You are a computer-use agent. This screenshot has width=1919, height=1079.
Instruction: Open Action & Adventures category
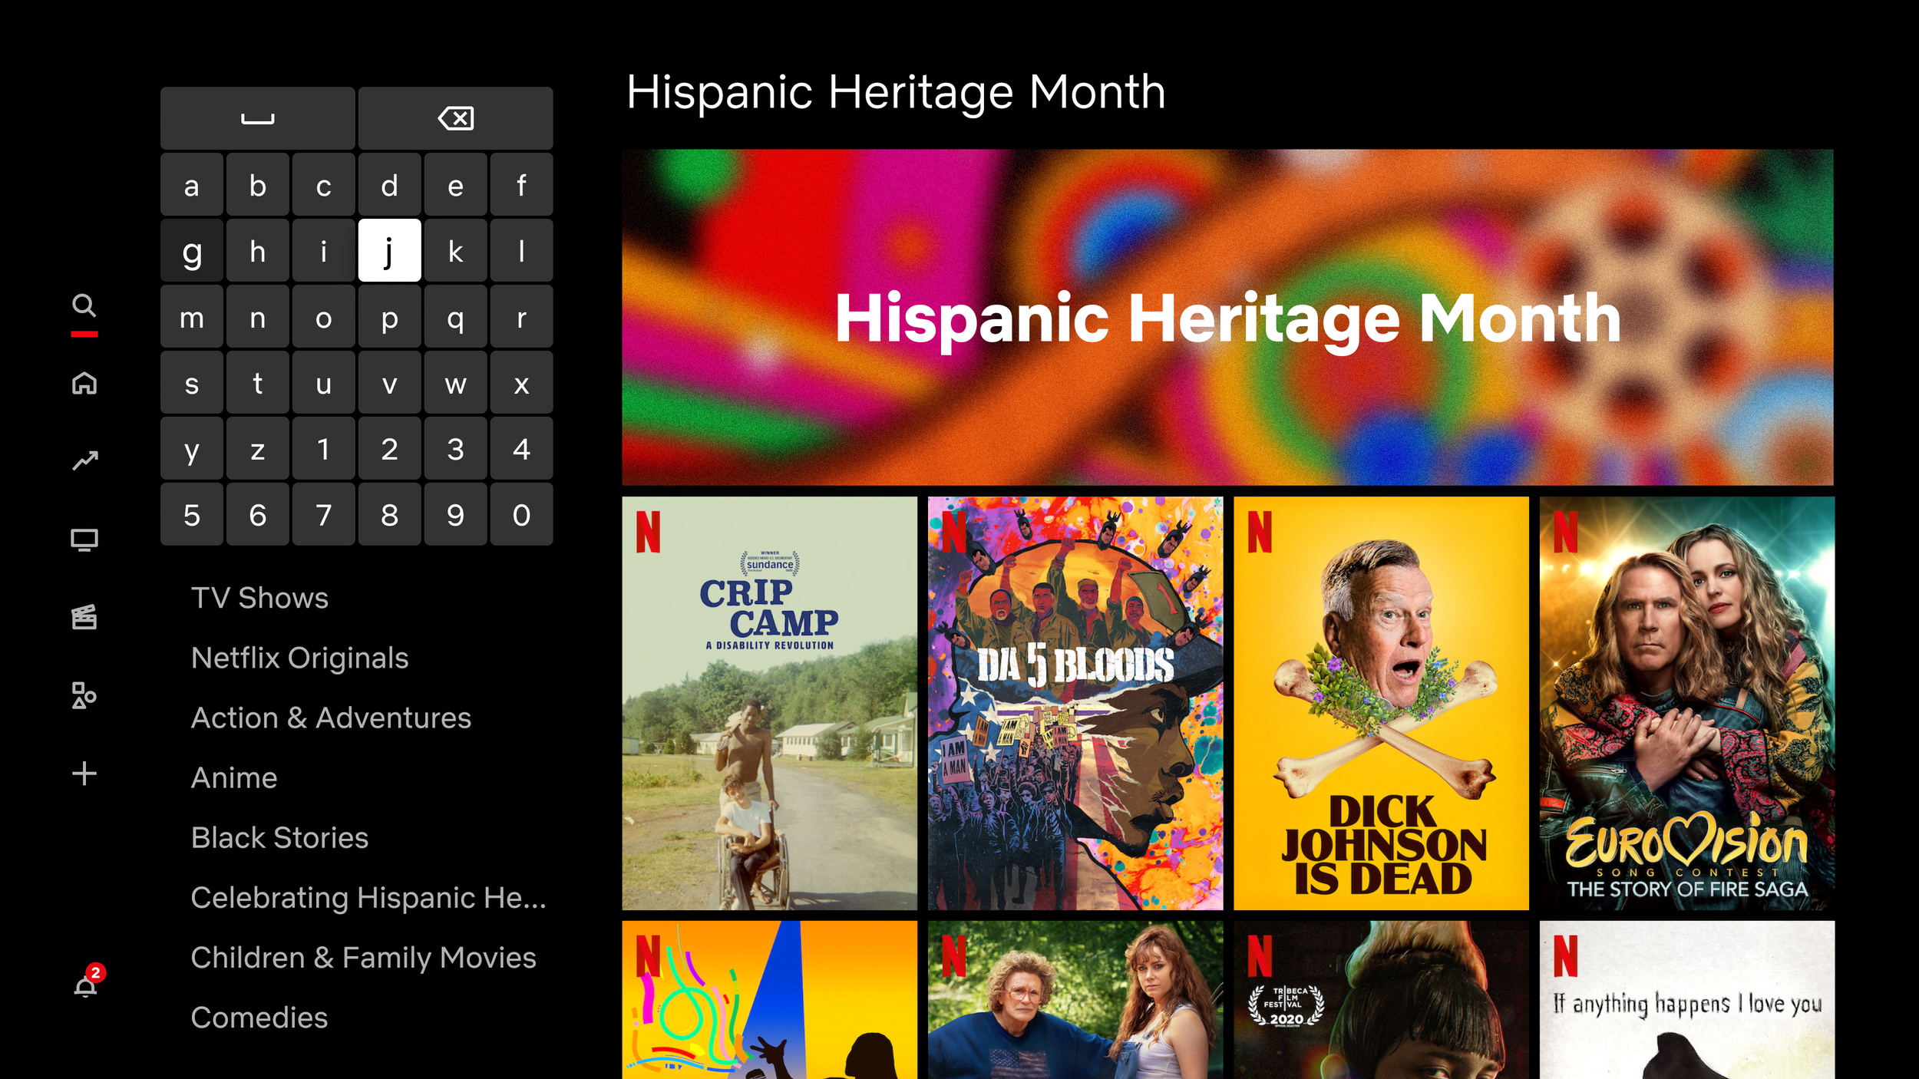tap(331, 718)
